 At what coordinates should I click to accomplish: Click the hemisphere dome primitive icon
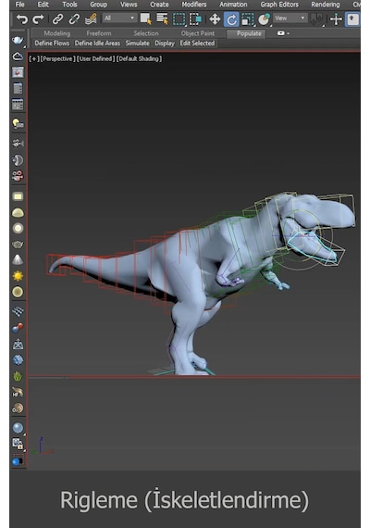[18, 212]
